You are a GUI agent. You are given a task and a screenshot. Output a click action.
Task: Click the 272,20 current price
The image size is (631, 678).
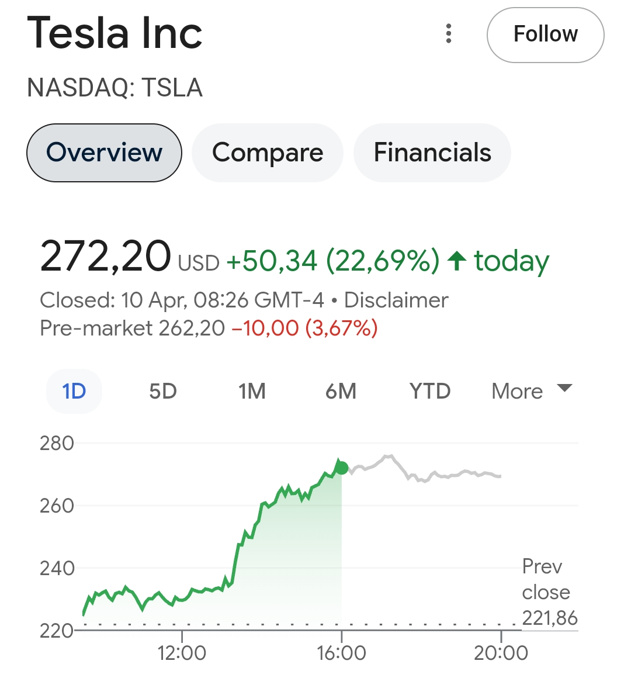tap(106, 257)
